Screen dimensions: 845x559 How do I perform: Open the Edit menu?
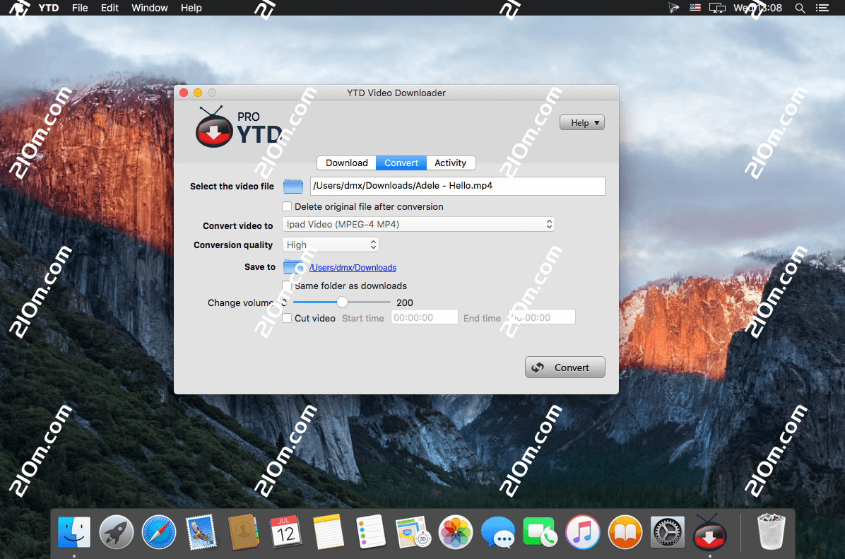[x=110, y=8]
